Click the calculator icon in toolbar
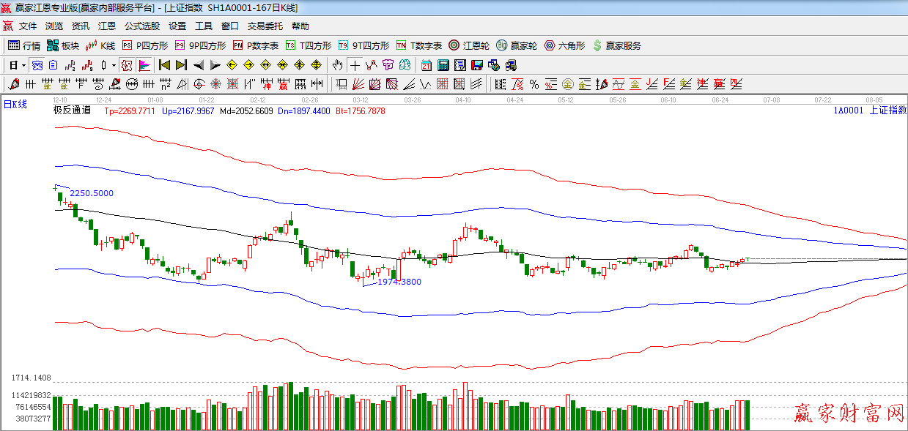The image size is (908, 431). point(443,65)
